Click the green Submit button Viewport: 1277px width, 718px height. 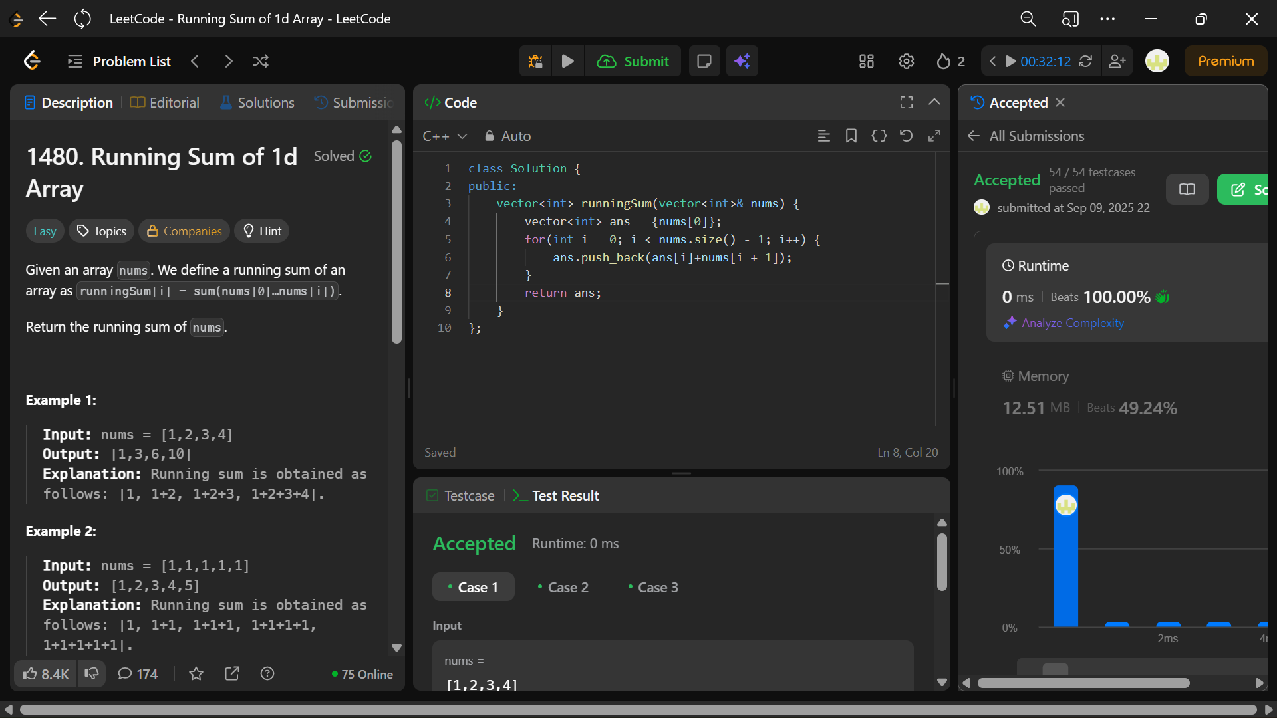[x=633, y=61]
